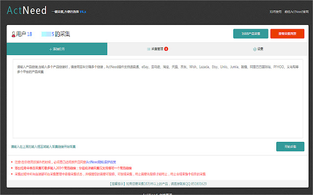Click the V4.x version label

coord(83,12)
